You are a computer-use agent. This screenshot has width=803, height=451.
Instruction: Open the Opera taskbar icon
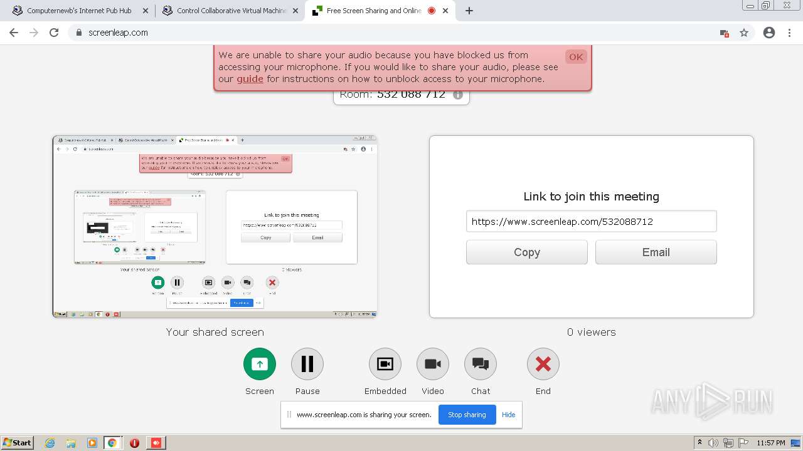tap(134, 443)
